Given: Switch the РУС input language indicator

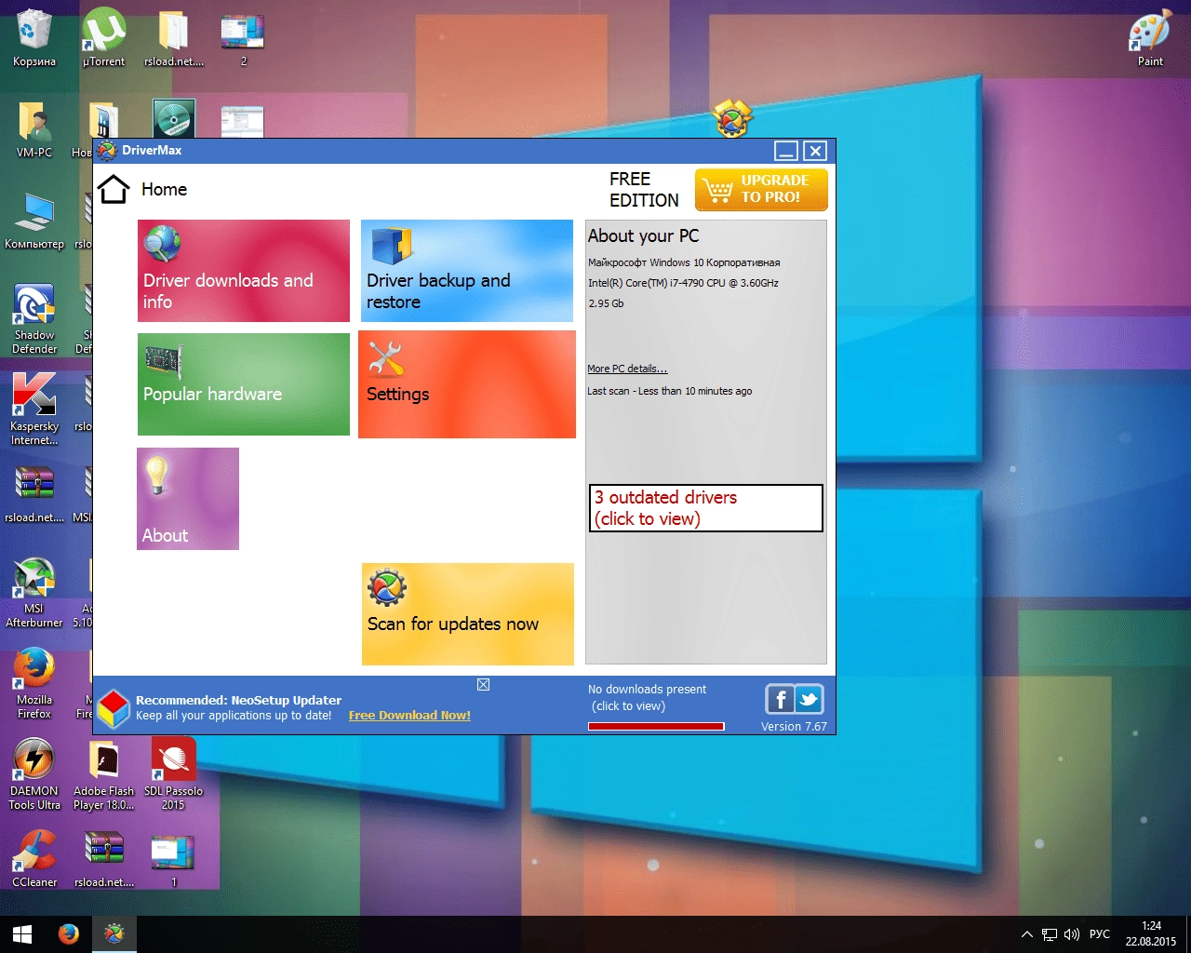Looking at the screenshot, I should coord(1099,934).
